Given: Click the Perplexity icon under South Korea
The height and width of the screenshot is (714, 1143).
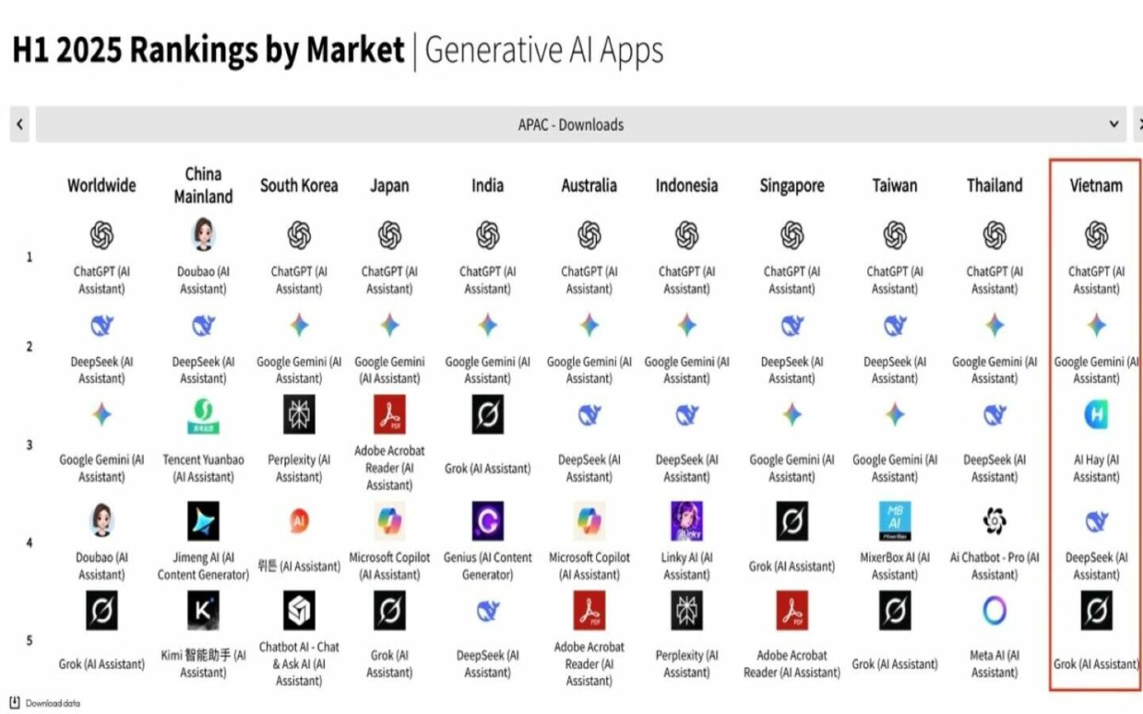Looking at the screenshot, I should [x=299, y=414].
